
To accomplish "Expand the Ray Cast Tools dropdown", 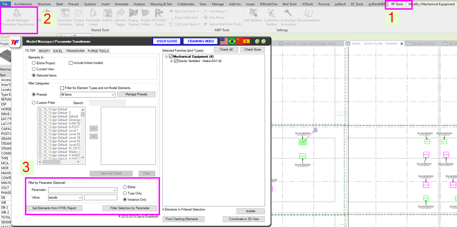I will coord(184,11).
